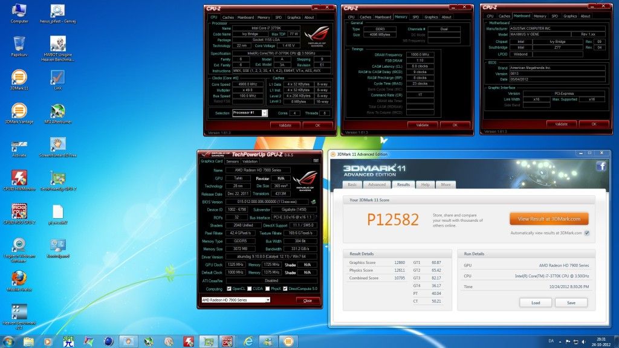Click the GPU Clock 1325 MHz field
This screenshot has height=348, width=619.
pos(235,265)
